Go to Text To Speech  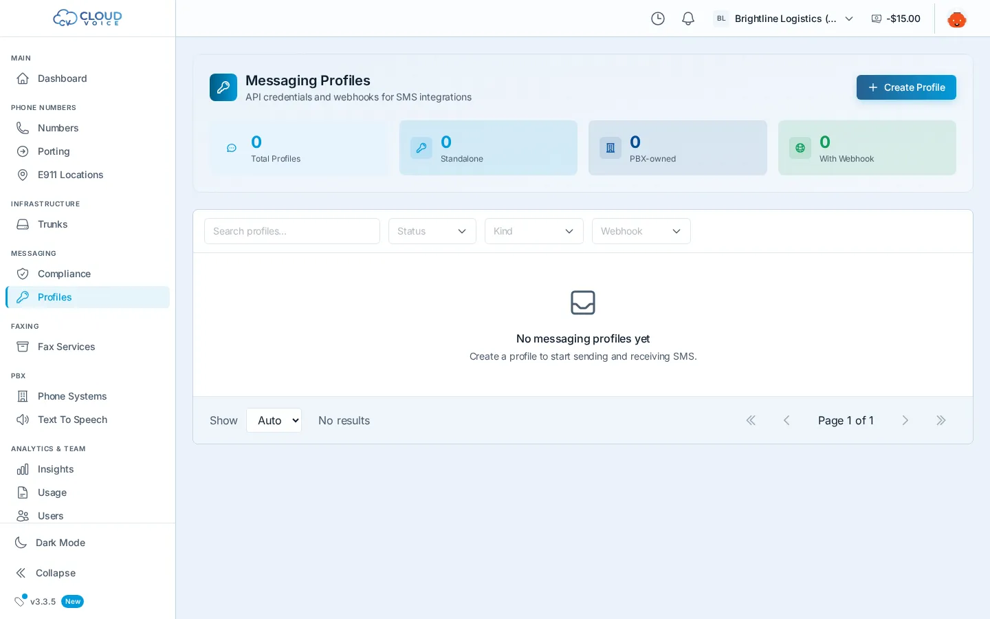[x=87, y=420]
